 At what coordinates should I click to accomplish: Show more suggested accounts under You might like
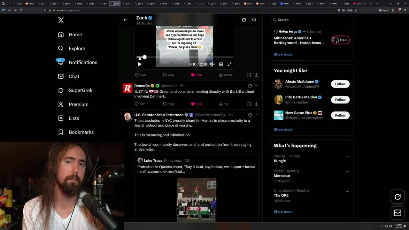(283, 129)
